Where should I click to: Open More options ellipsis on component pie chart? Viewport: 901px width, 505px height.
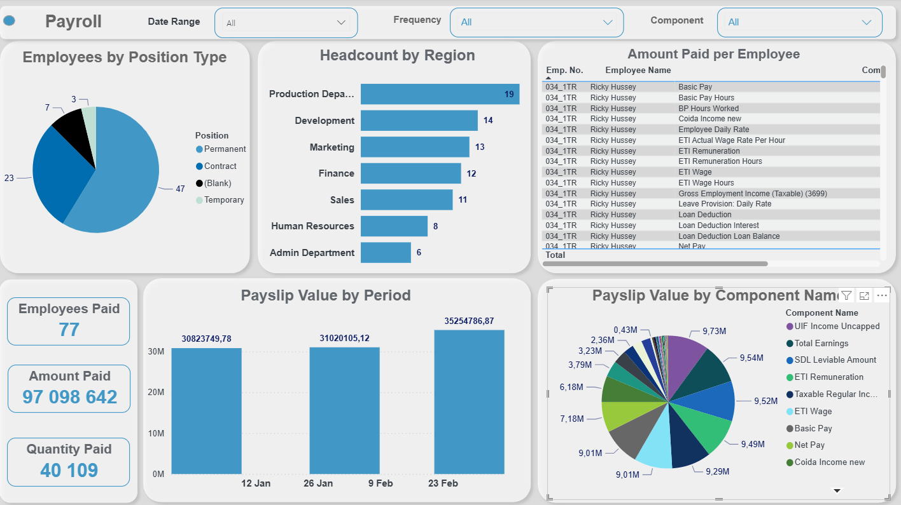coord(882,295)
